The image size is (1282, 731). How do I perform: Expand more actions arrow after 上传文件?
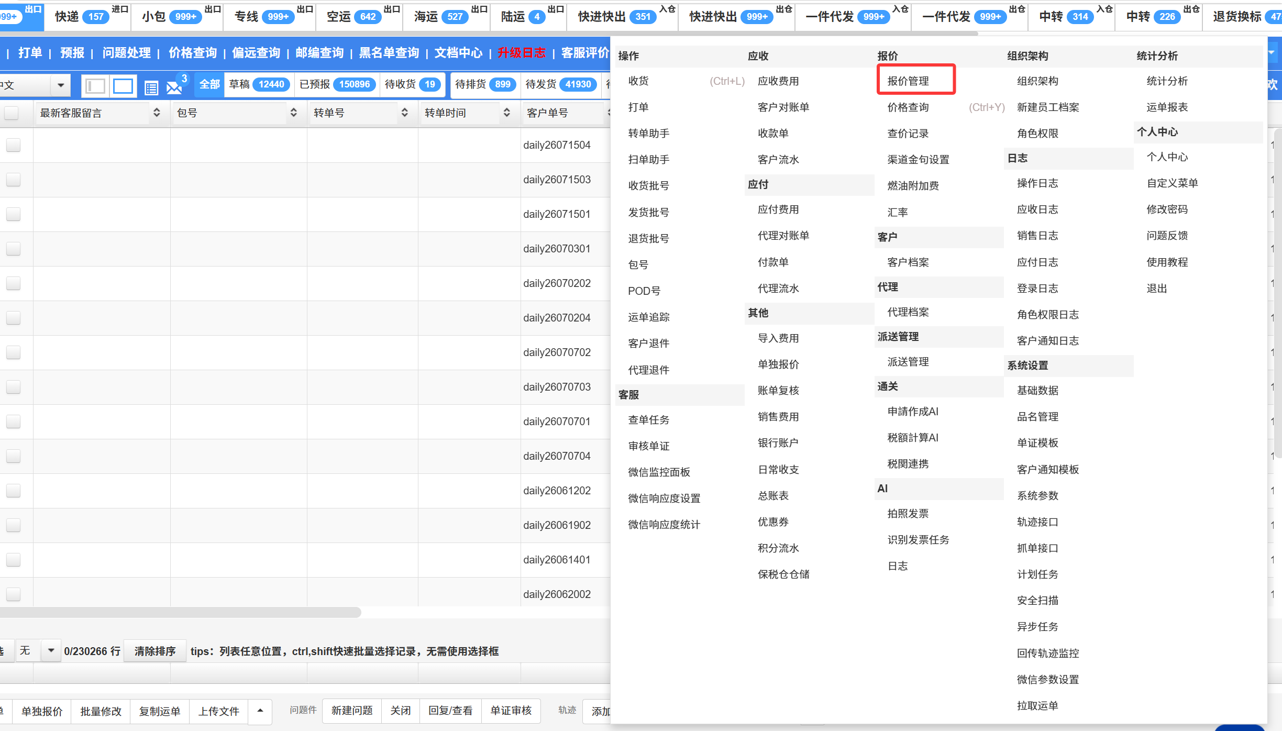[x=260, y=711]
